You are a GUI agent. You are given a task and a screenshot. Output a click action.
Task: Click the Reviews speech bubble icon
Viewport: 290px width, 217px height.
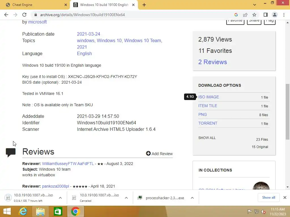tap(10, 152)
